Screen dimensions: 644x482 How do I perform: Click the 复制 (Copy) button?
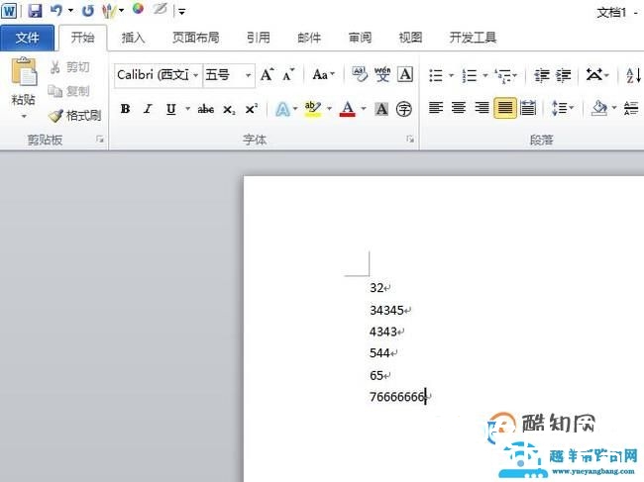[x=69, y=91]
